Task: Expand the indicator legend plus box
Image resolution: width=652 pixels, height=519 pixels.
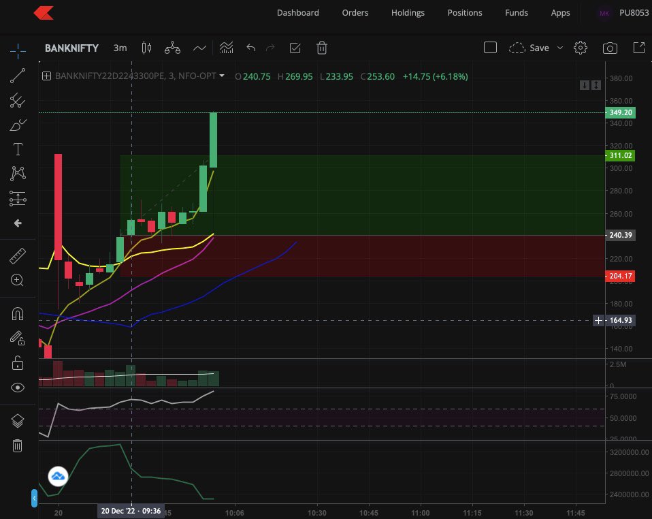Action: (x=46, y=76)
